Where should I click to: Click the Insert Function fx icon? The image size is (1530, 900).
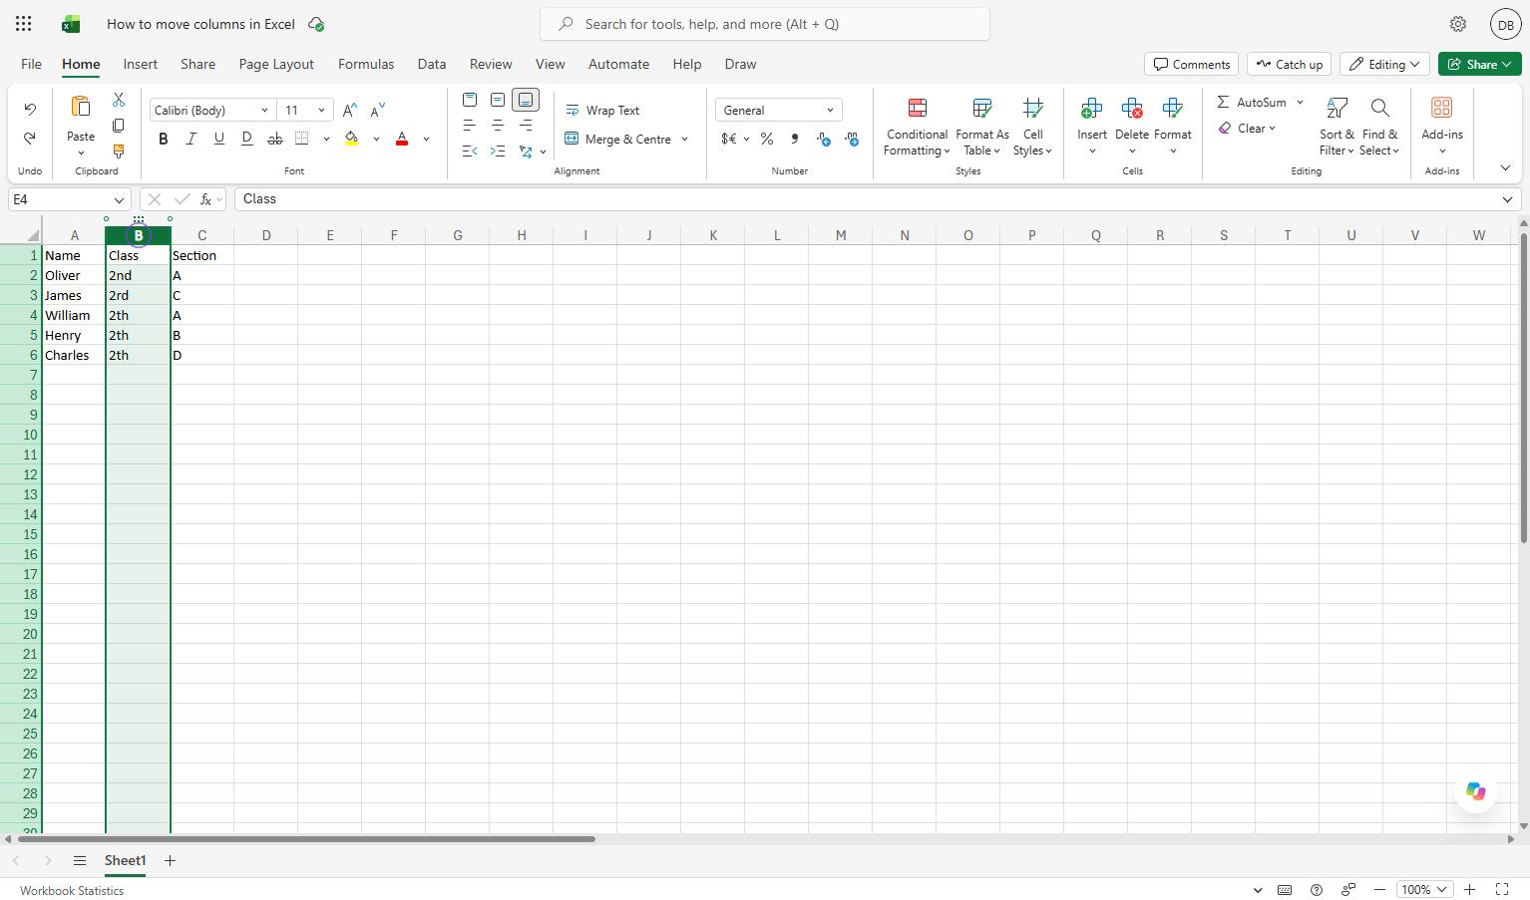point(206,199)
